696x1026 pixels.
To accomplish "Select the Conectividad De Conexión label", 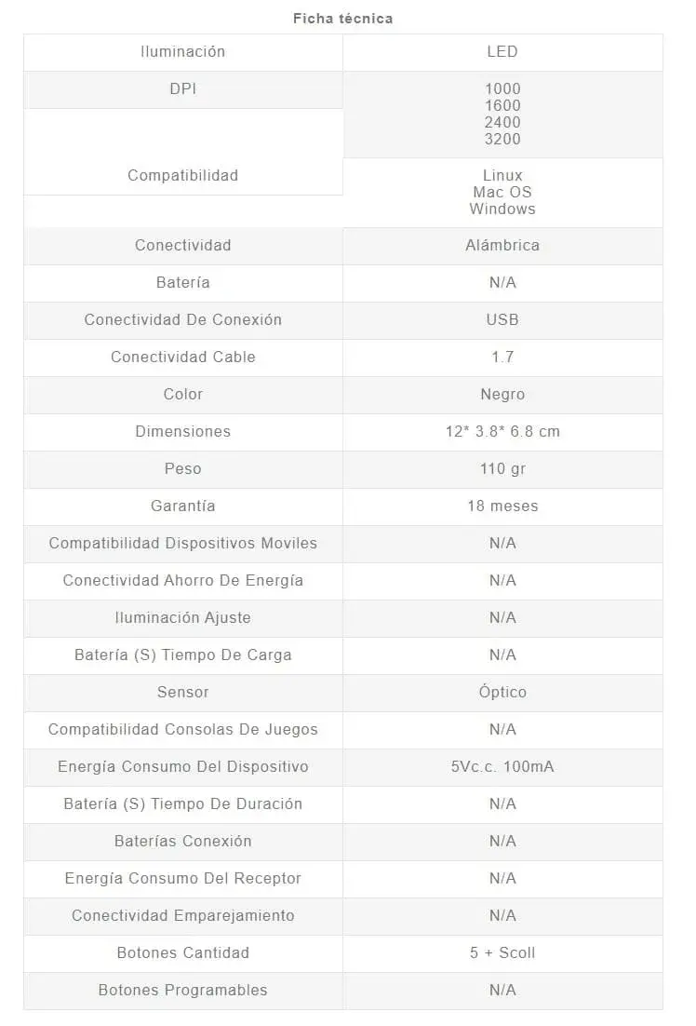I will click(182, 320).
